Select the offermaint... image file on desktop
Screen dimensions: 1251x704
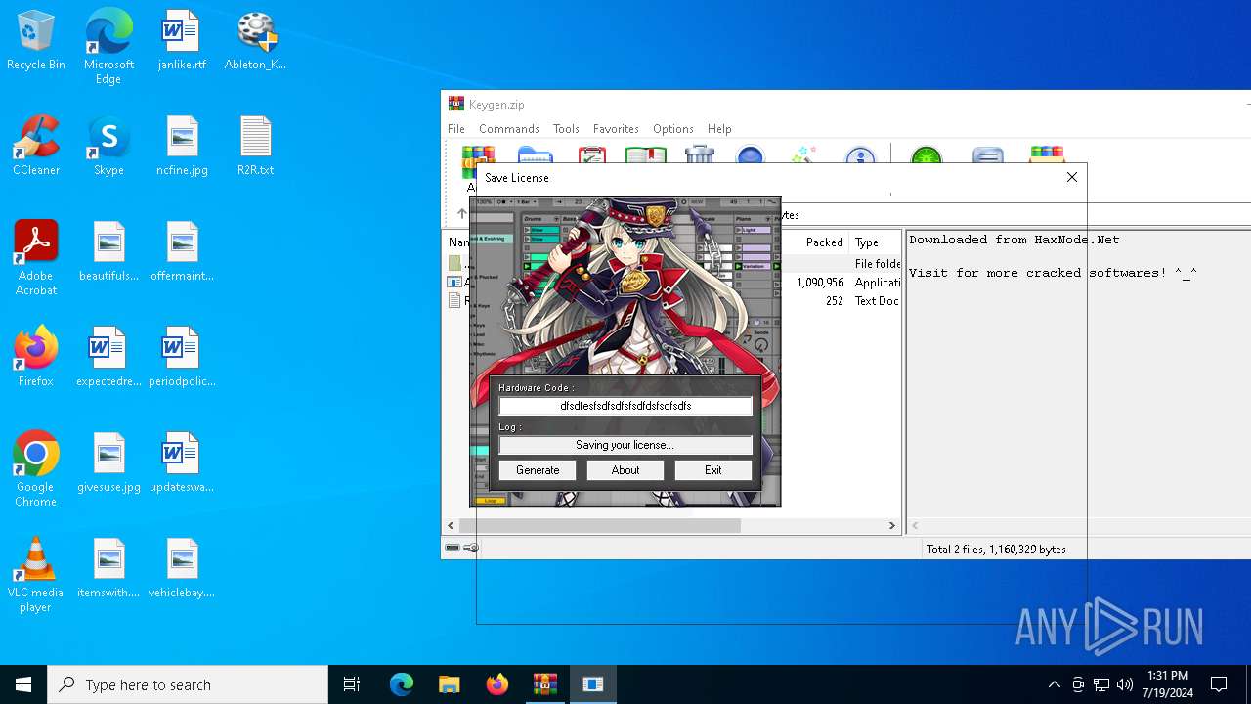[x=182, y=252]
